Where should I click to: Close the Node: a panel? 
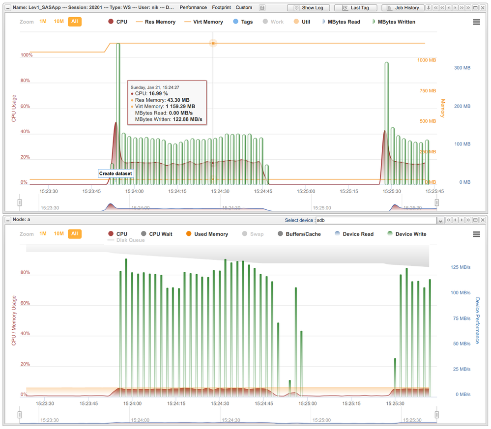tap(483, 220)
